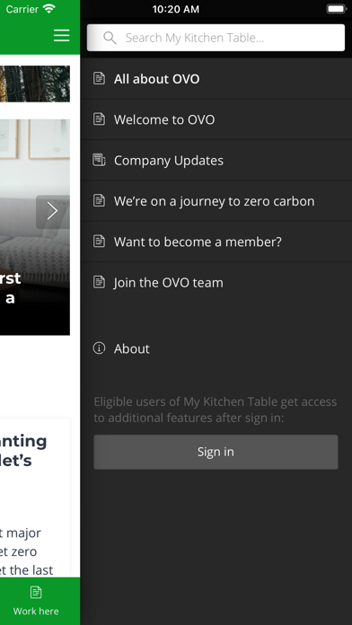This screenshot has height=625, width=352.
Task: Click icon beside Join the OVO team
Action: [x=100, y=282]
